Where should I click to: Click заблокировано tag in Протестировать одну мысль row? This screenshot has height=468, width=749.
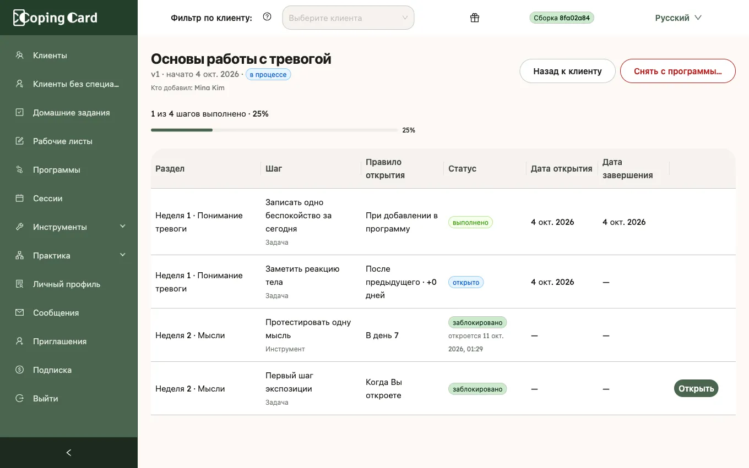(477, 322)
